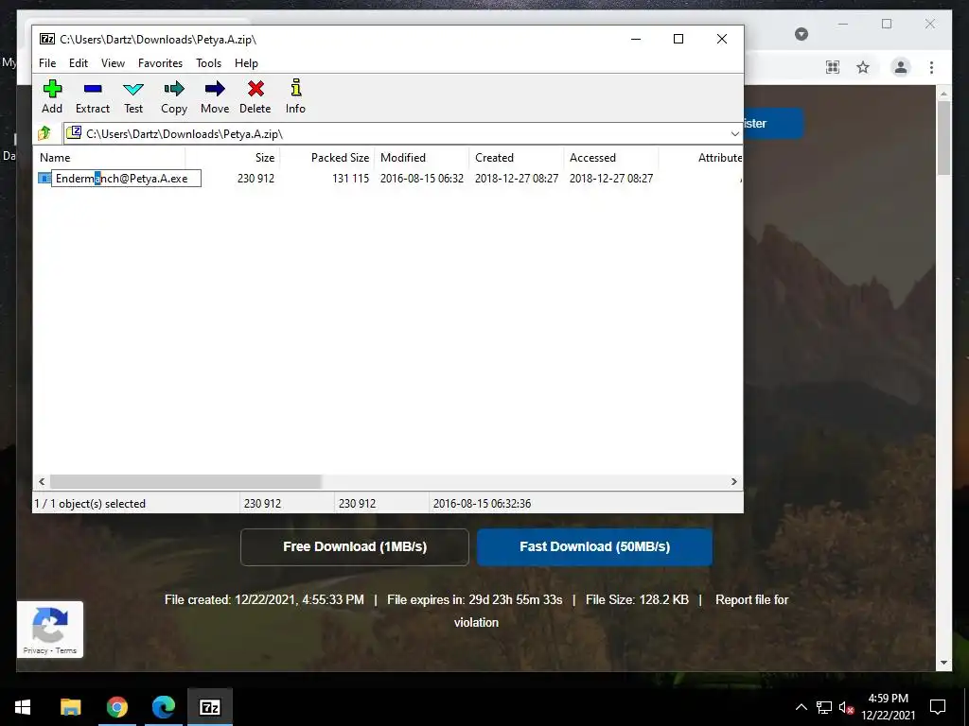Click the exe file icon in list
The image size is (969, 726).
click(x=44, y=179)
